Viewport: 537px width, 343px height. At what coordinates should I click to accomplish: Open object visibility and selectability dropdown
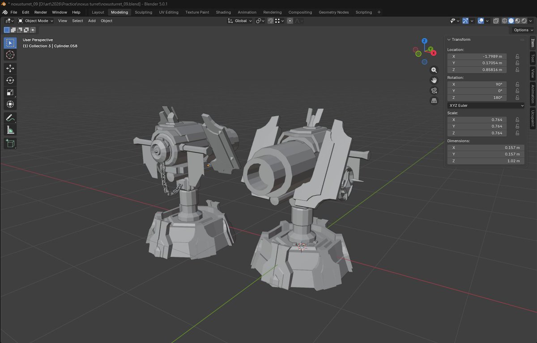coord(455,21)
